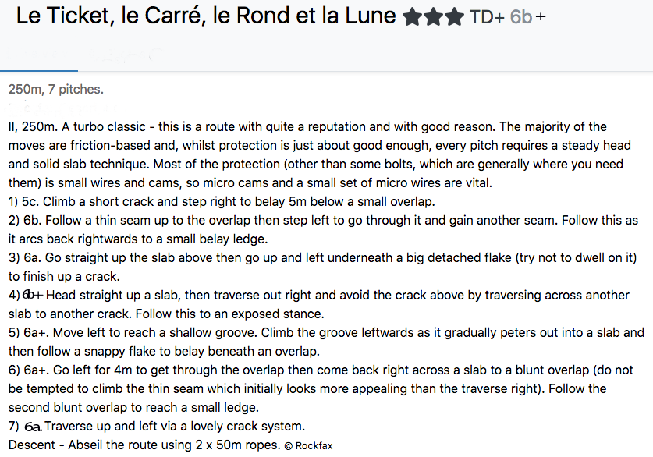
Task: Click pitch 2) 6b description start
Action: point(24,220)
